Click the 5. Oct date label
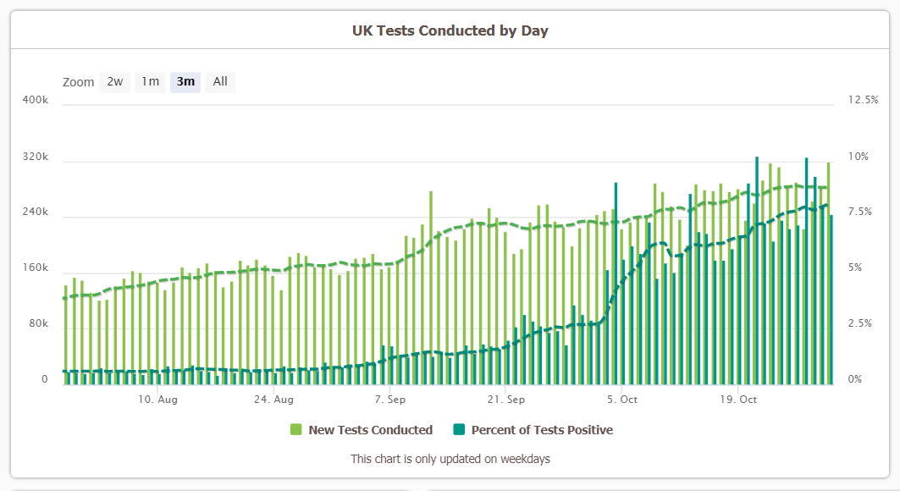The image size is (900, 491). point(623,398)
